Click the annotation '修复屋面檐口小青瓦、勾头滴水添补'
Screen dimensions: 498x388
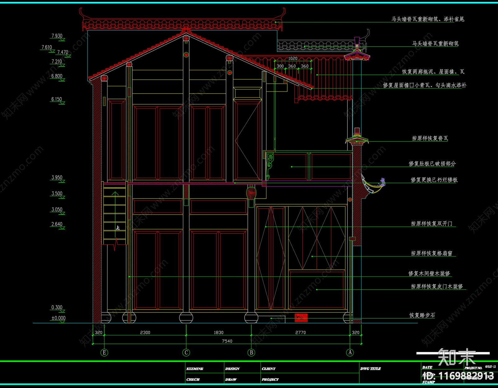coord(425,85)
